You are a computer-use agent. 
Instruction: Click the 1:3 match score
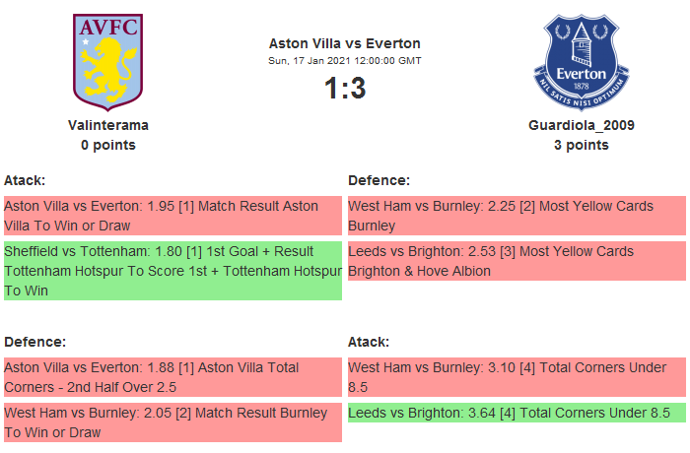pyautogui.click(x=344, y=89)
